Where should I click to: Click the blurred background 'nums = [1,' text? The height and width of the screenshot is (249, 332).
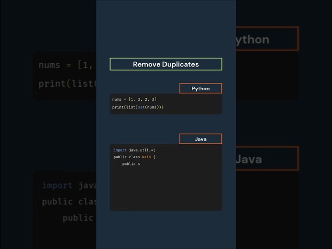[x=66, y=65]
